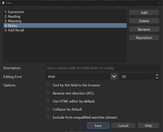Open the Editing Font dropdown arrow
Viewport: 163px width, 132px height.
coord(114,76)
